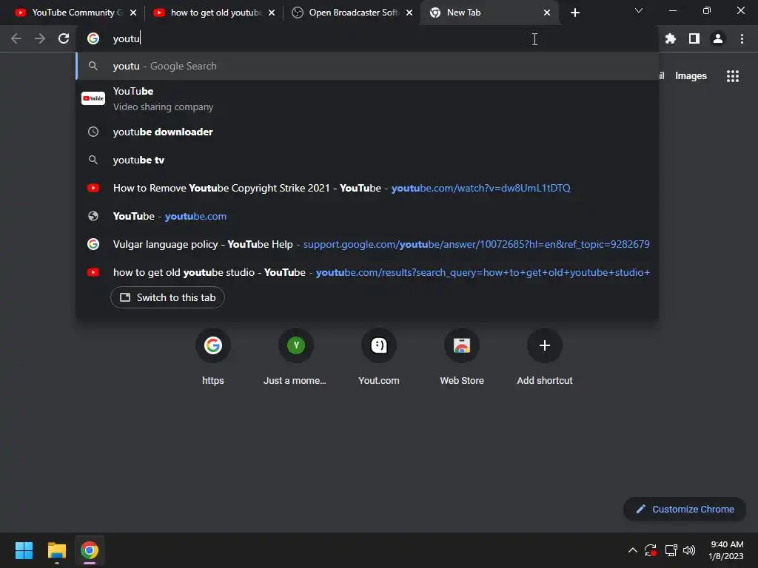758x568 pixels.
Task: Click the address bar text field
Action: (367, 38)
